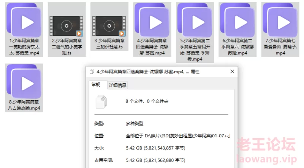
Task: Select the video icon of 5.少年阿宾第二季篇章五
Action: 195,20
